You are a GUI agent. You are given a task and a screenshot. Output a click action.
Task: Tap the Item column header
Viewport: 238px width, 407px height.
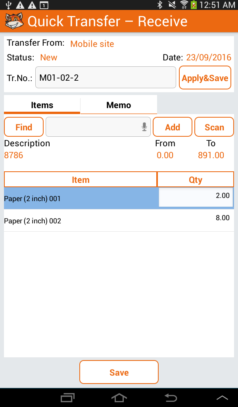[x=81, y=180]
